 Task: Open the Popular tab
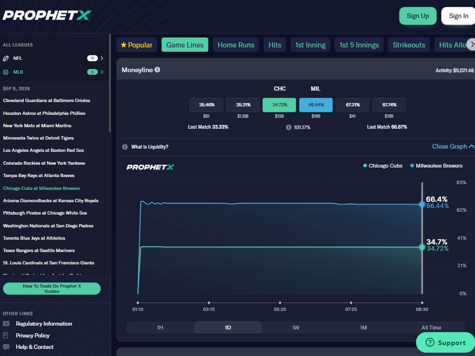point(137,45)
